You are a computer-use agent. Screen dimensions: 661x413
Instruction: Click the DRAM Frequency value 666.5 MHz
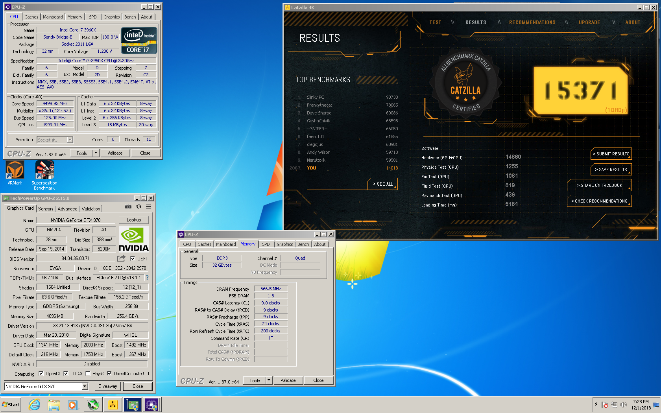(271, 289)
